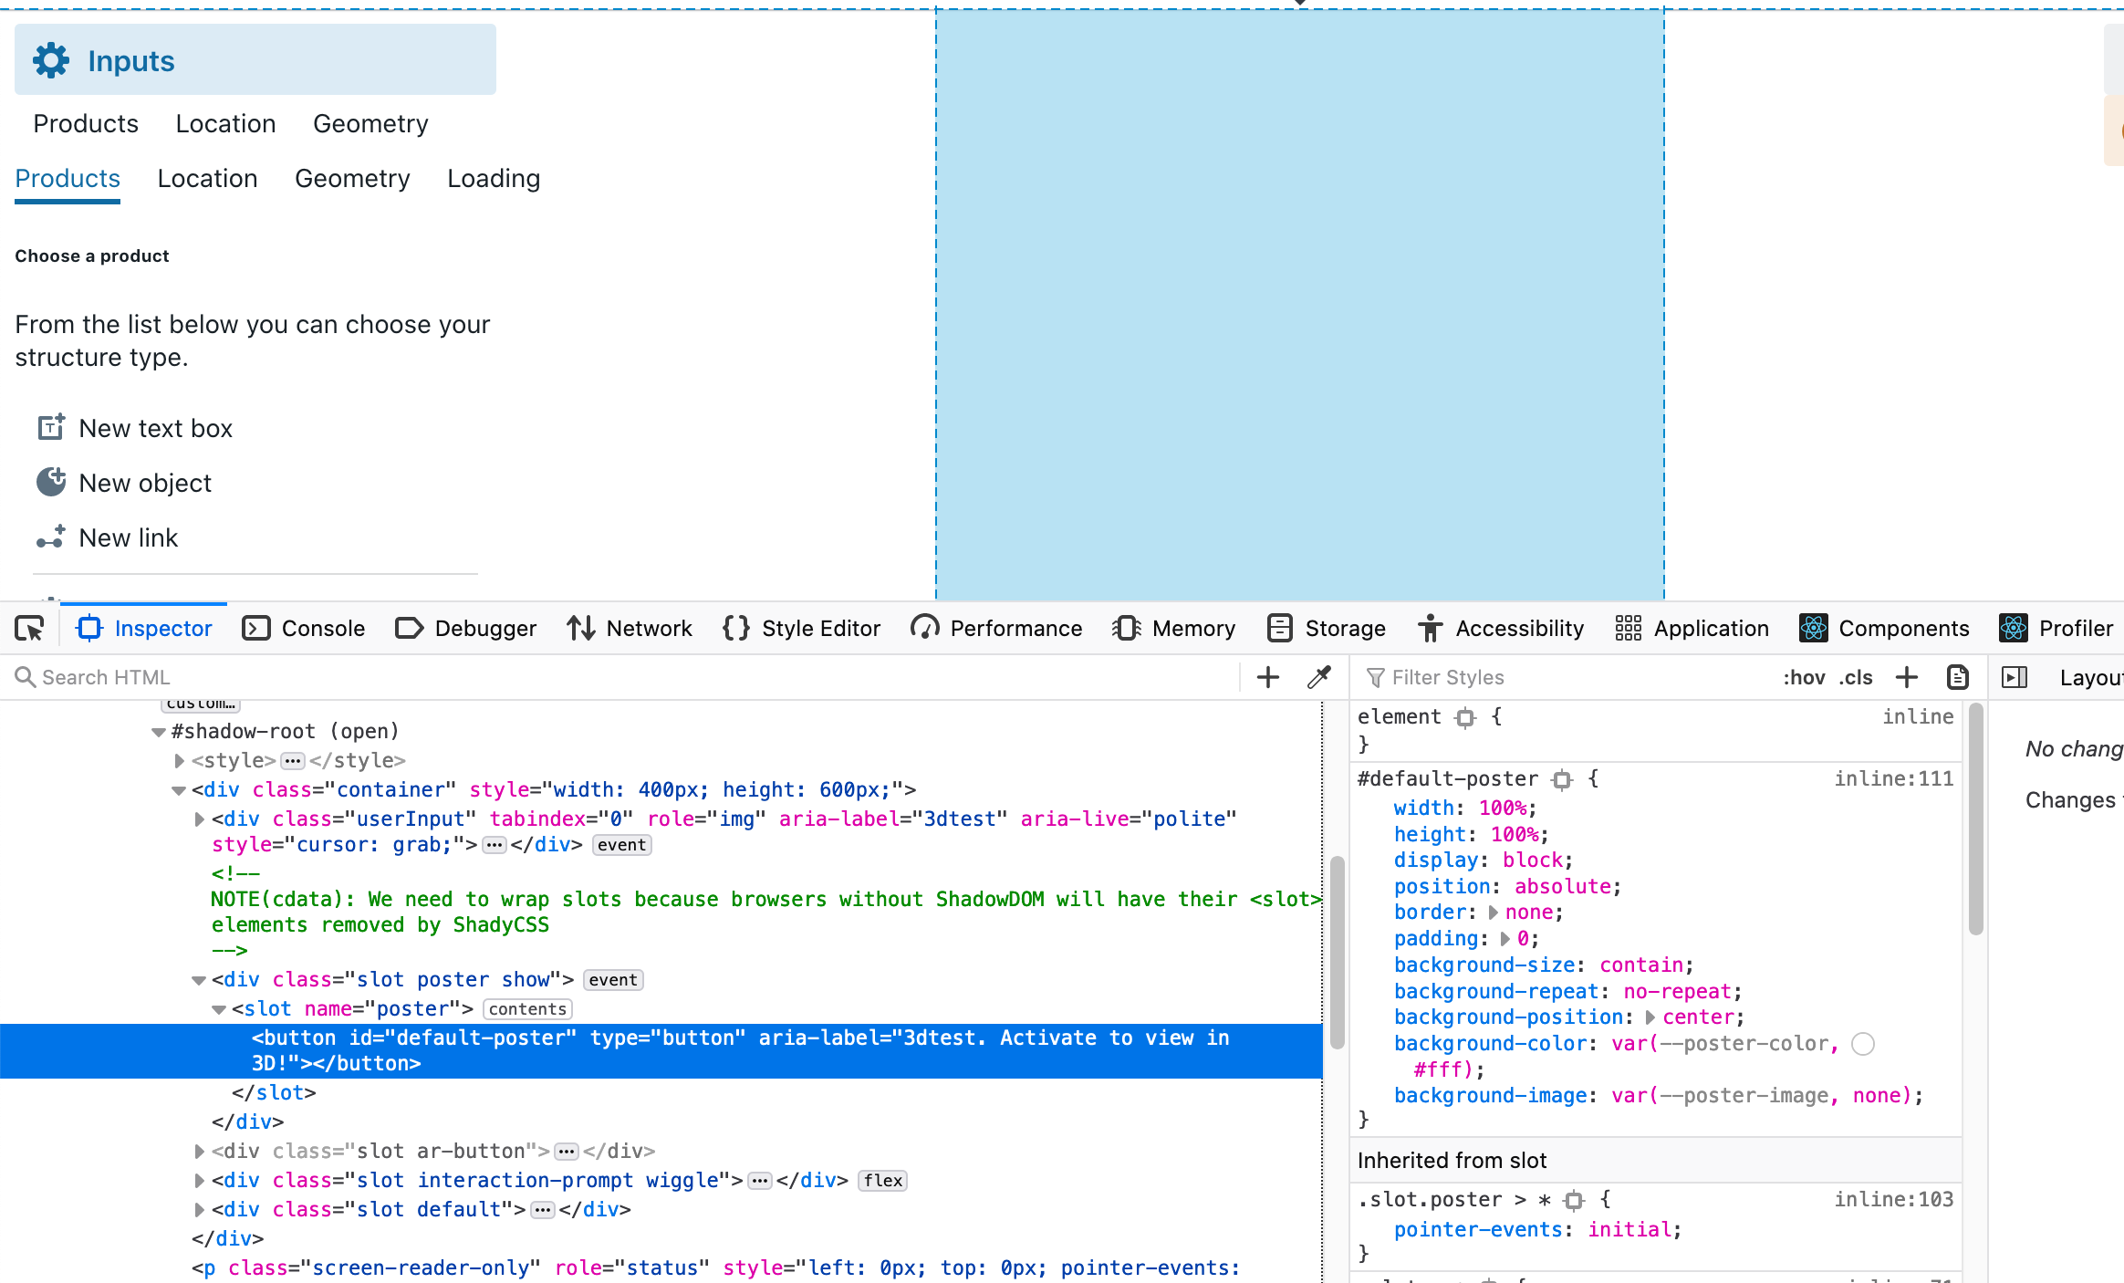Open the Application tab
The image size is (2124, 1283).
[1692, 628]
